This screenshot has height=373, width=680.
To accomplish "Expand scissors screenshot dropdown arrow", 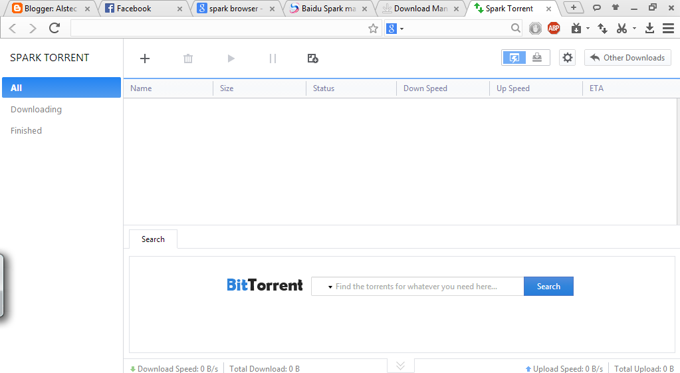I will coord(634,29).
